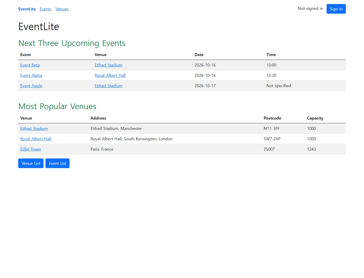Image resolution: width=364 pixels, height=278 pixels.
Task: Select the date 2026-10-16 in Event Beta row
Action: 205,65
